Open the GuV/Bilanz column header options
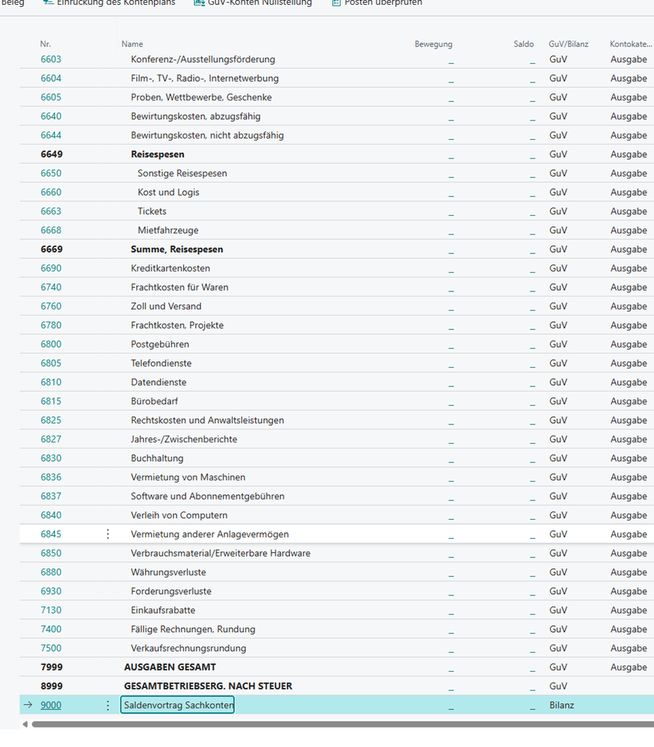The width and height of the screenshot is (654, 747). pyautogui.click(x=568, y=44)
